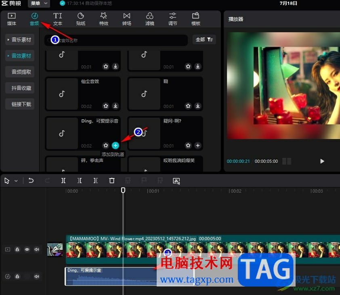This screenshot has height=295, width=340.
Task: Open the 模板 templates tab
Action: (195, 19)
